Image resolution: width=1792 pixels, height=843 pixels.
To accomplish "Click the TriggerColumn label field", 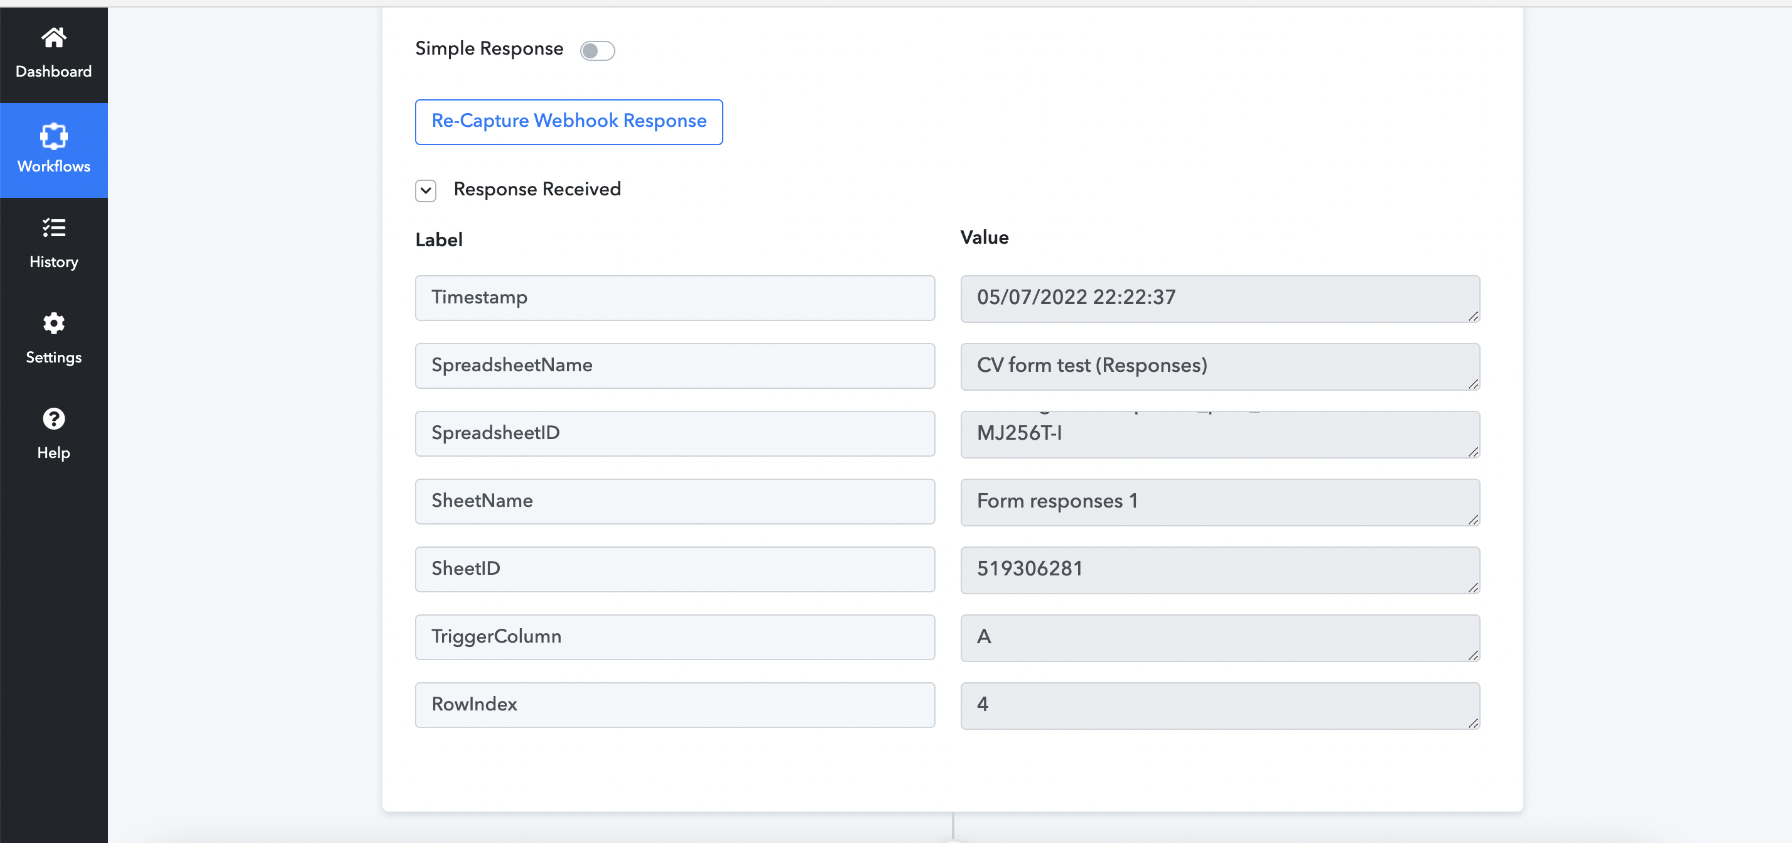I will pyautogui.click(x=675, y=637).
